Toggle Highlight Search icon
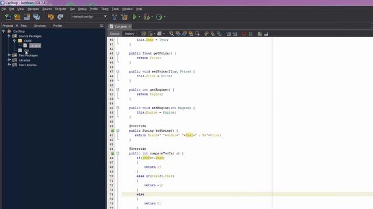The width and height of the screenshot is (373, 209). [x=191, y=34]
